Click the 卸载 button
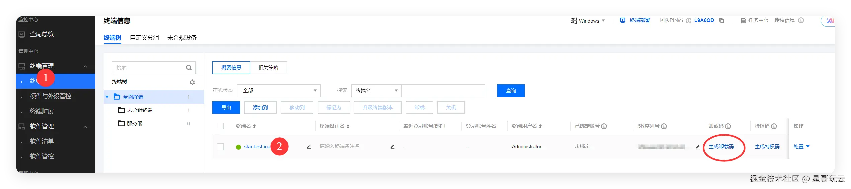 click(420, 108)
